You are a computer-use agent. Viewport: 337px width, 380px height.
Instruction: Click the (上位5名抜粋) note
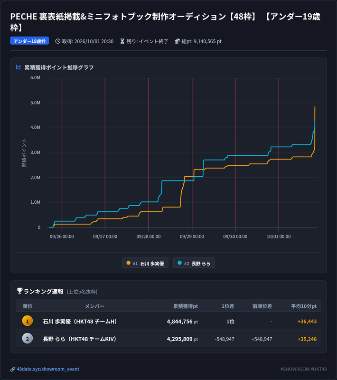(x=82, y=292)
